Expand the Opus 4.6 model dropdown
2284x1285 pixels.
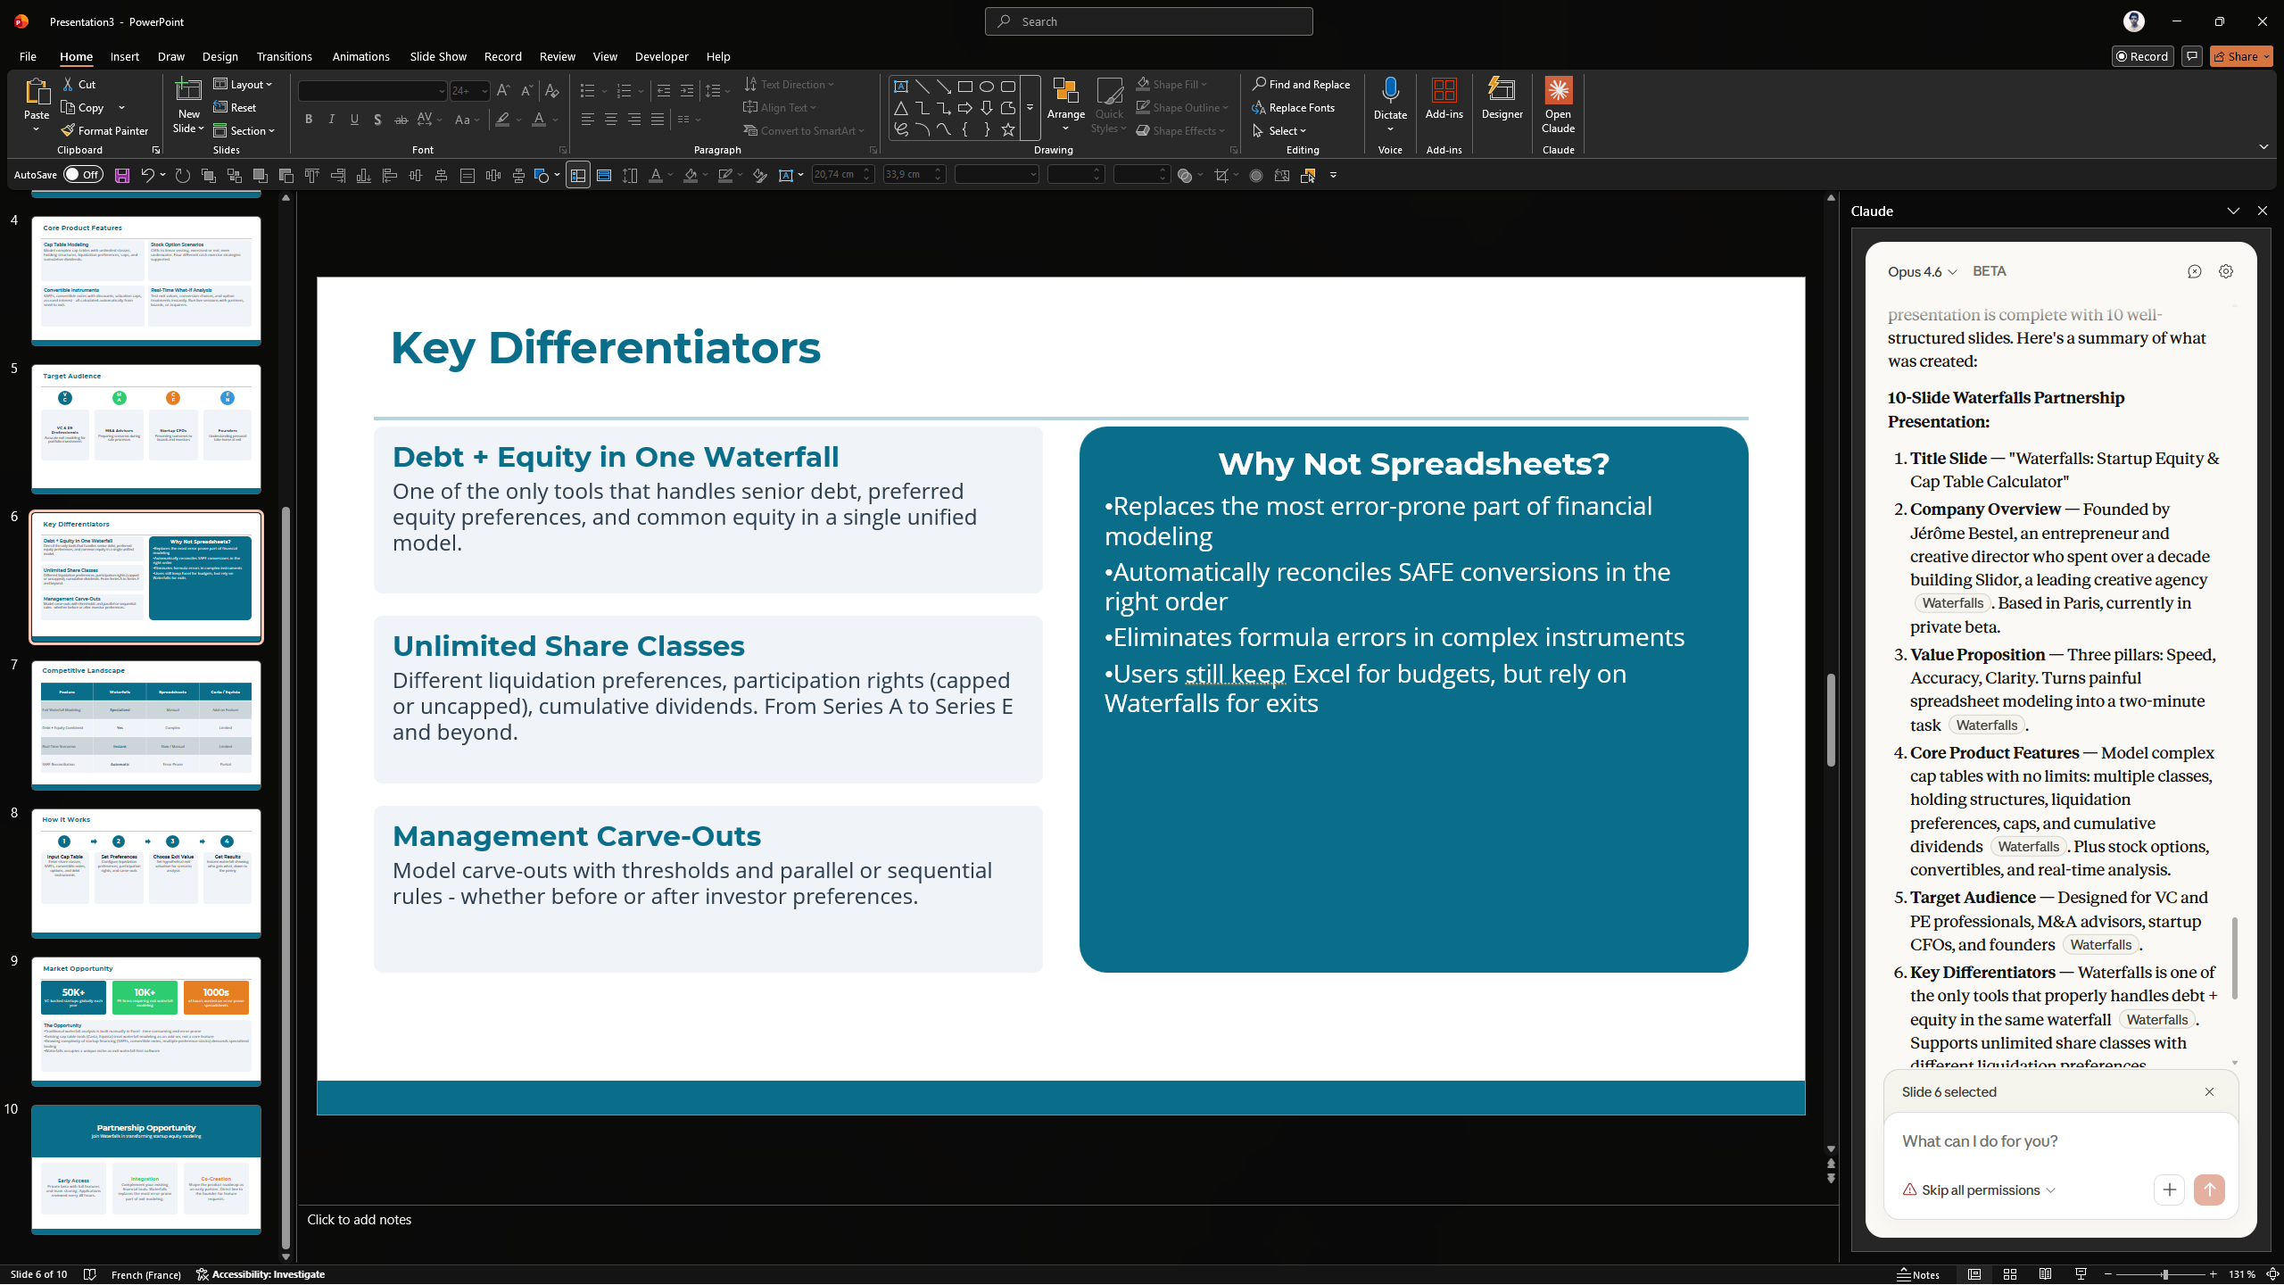click(x=1922, y=271)
